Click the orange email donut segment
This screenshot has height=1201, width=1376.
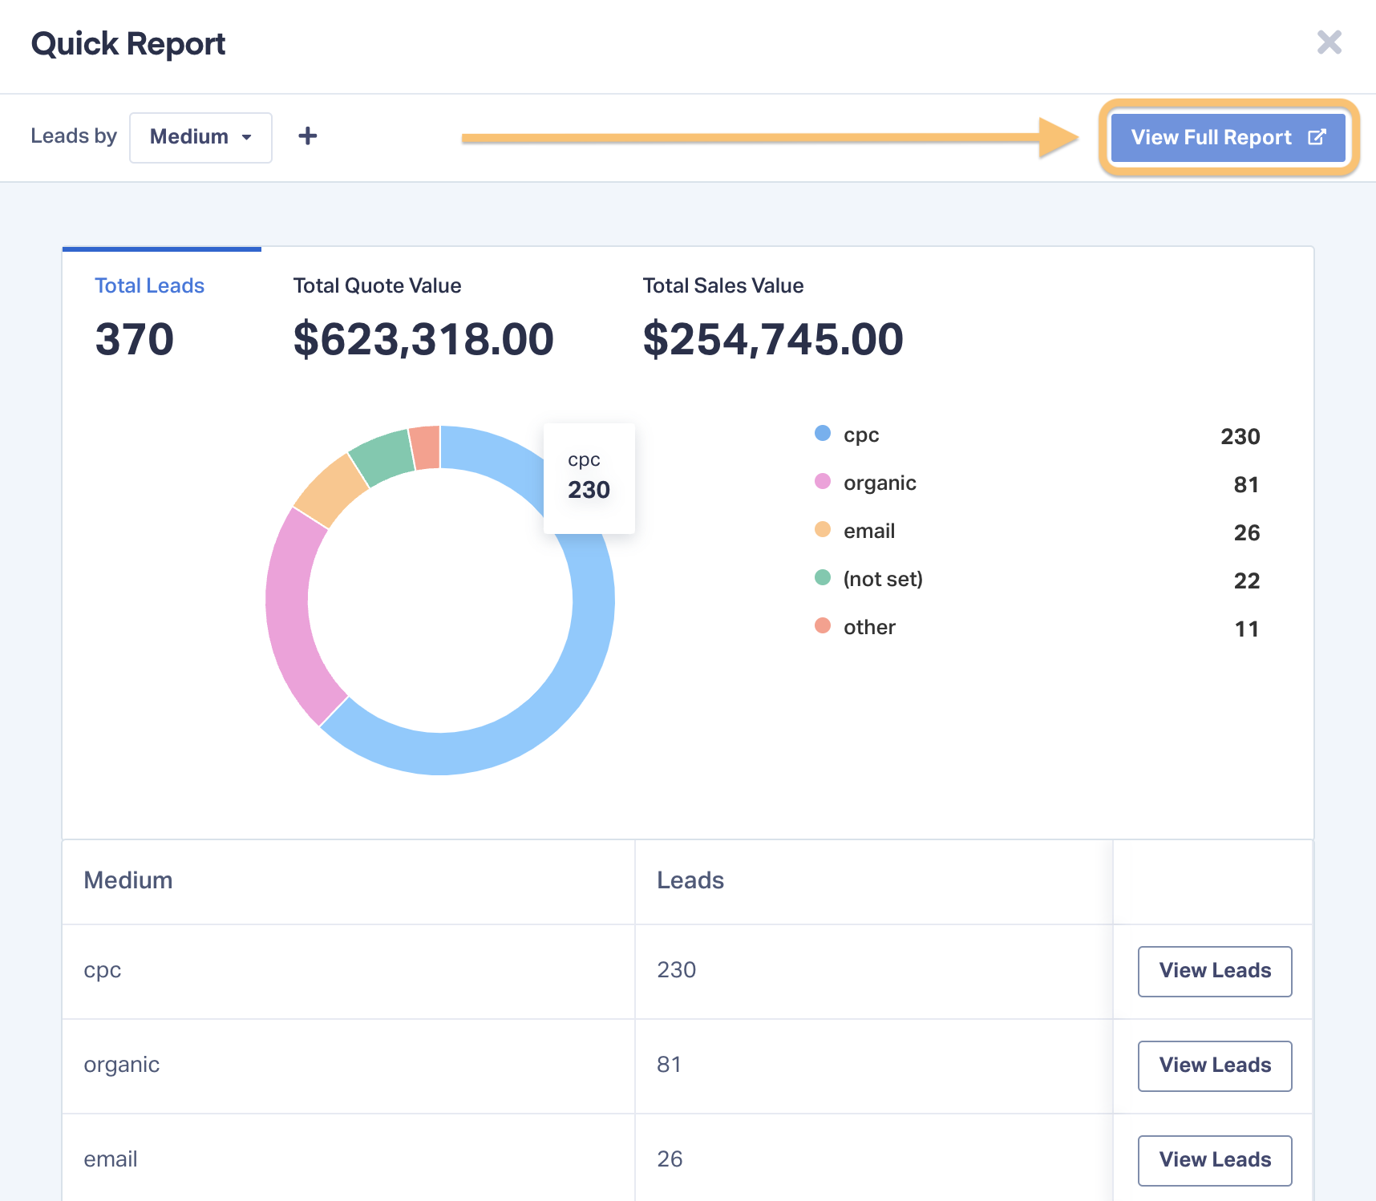point(330,491)
